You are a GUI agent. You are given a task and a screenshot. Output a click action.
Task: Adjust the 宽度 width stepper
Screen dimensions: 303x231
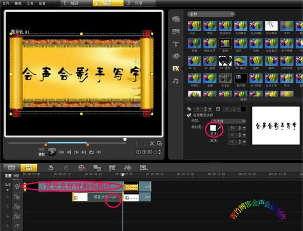(240, 135)
